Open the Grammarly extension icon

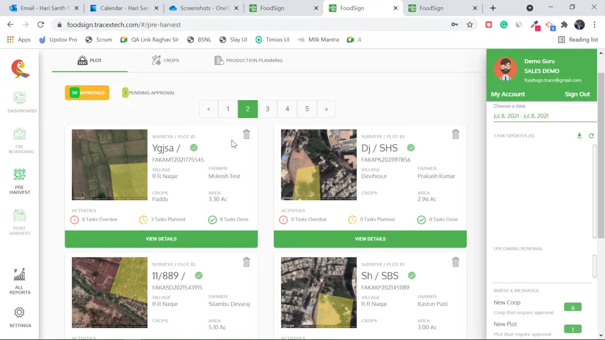point(503,25)
